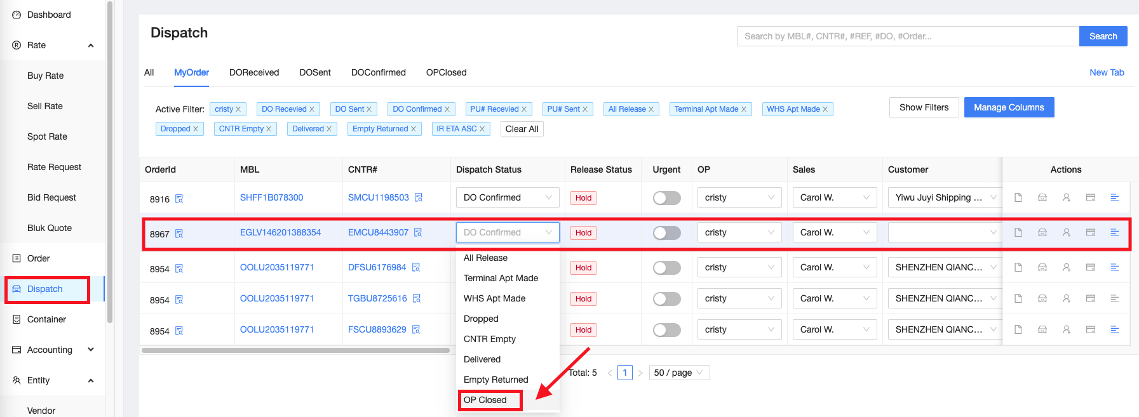Click the horizontal table scrollbar

295,350
